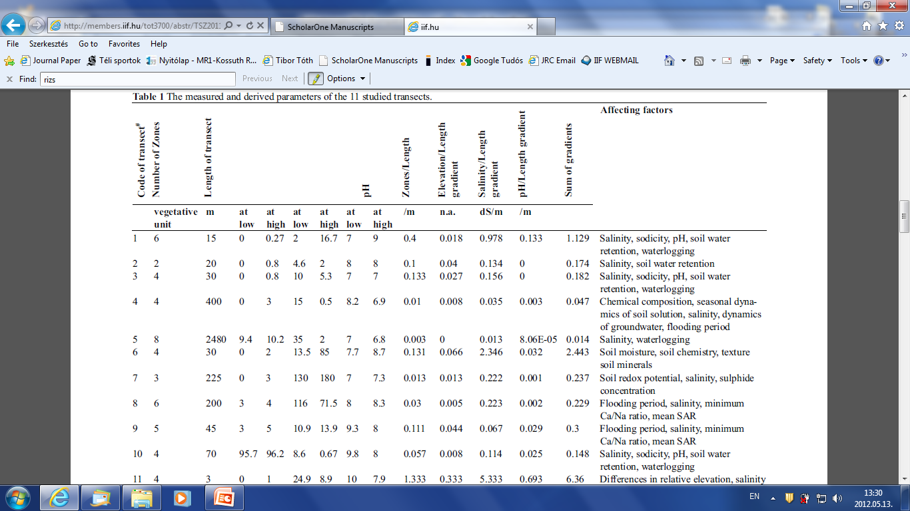Screen dimensions: 910x511
Task: Click the Read mail envelope icon
Action: (x=727, y=61)
